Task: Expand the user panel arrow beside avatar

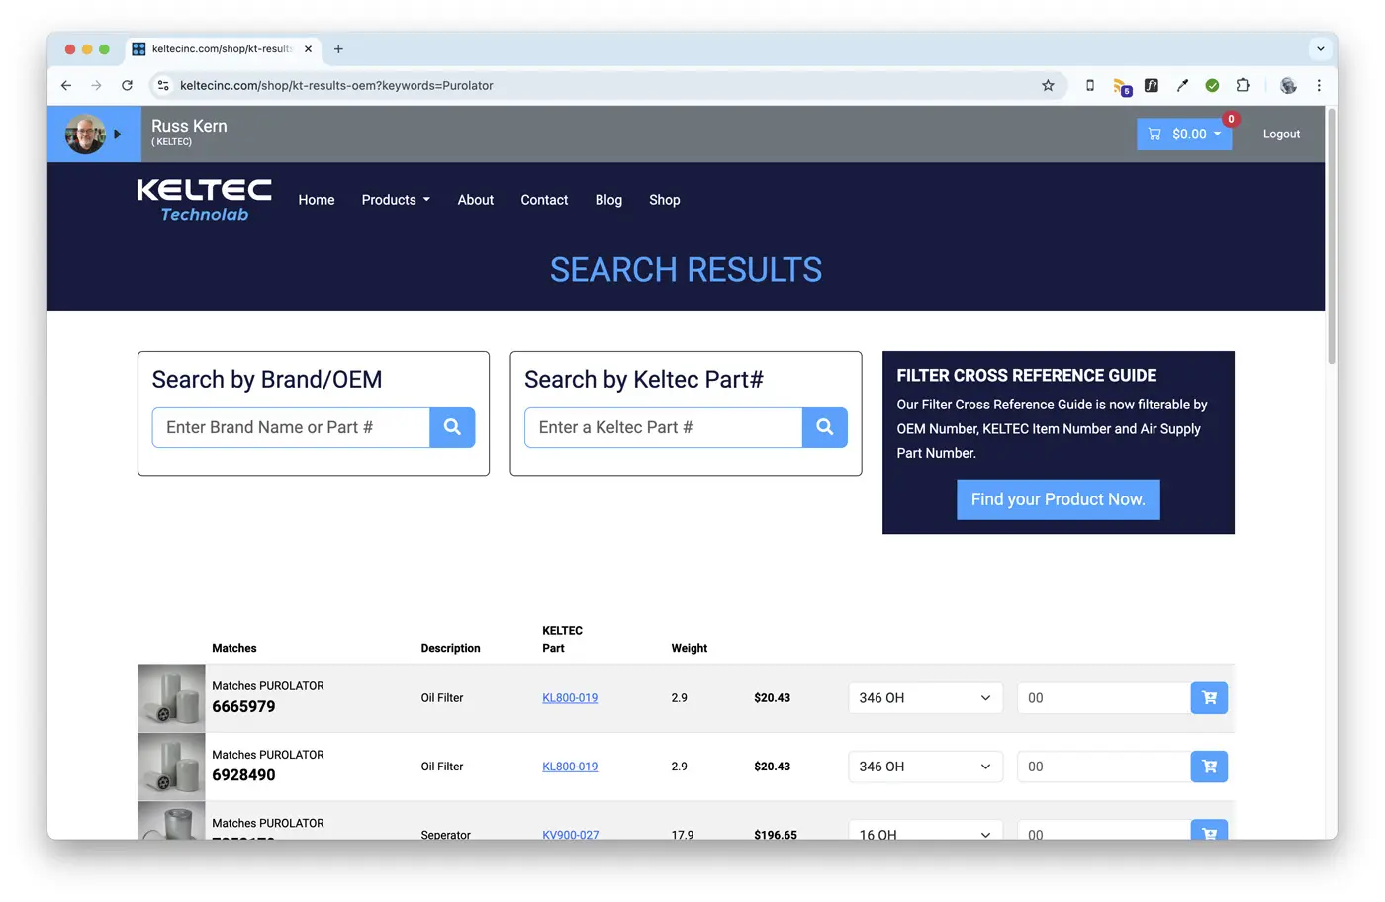Action: [118, 135]
